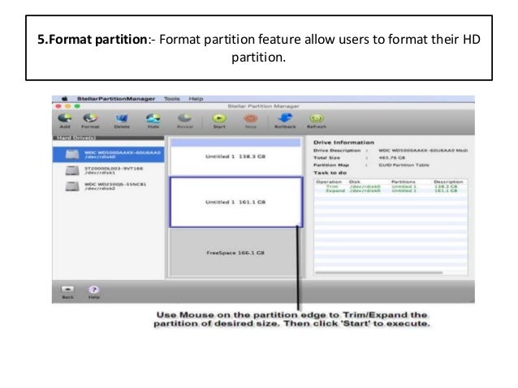Open the StellarPartitionManager menu

click(116, 99)
